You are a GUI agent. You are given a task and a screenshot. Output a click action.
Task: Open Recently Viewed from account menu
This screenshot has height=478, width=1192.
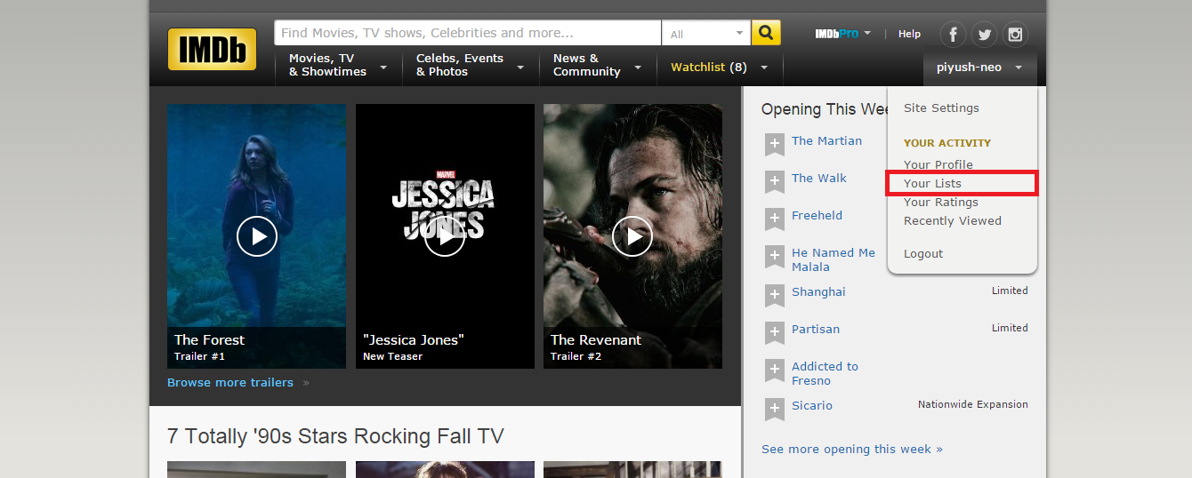coord(953,221)
